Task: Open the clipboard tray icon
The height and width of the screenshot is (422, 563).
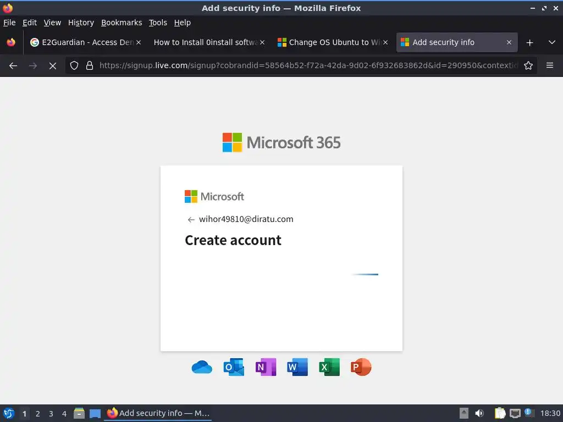Action: [500, 413]
